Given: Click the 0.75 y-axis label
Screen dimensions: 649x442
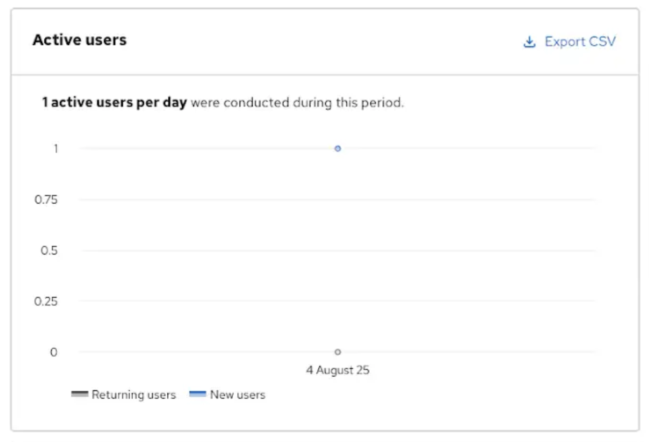Looking at the screenshot, I should 46,199.
